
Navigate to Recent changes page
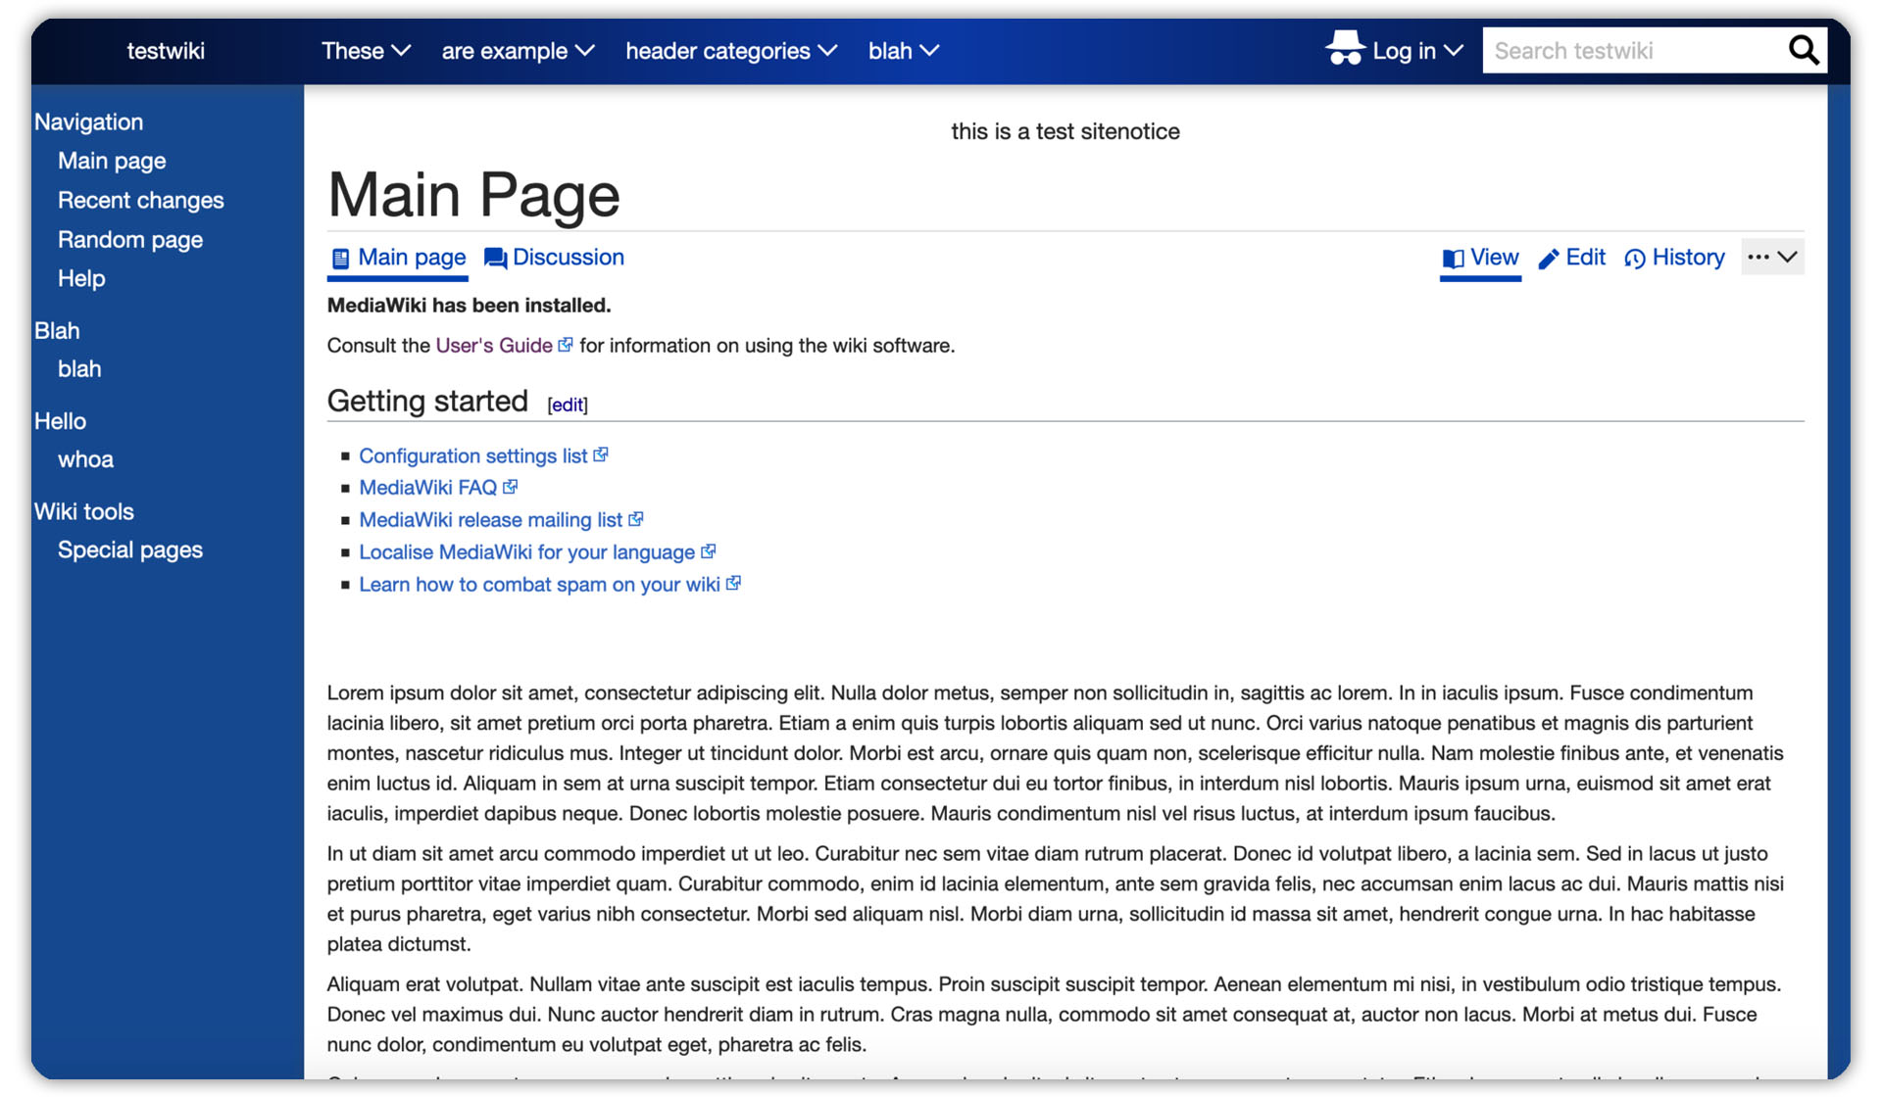point(140,199)
